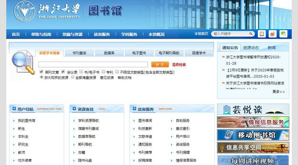This screenshot has width=298, height=165.
Task: Open the 研究生 link
Action: click(x=23, y=144)
